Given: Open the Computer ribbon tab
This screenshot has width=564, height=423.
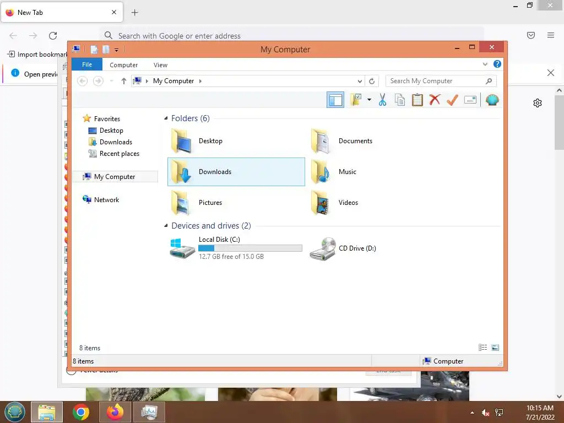Looking at the screenshot, I should (123, 65).
